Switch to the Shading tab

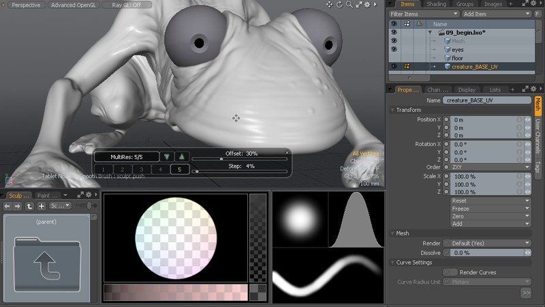(435, 4)
